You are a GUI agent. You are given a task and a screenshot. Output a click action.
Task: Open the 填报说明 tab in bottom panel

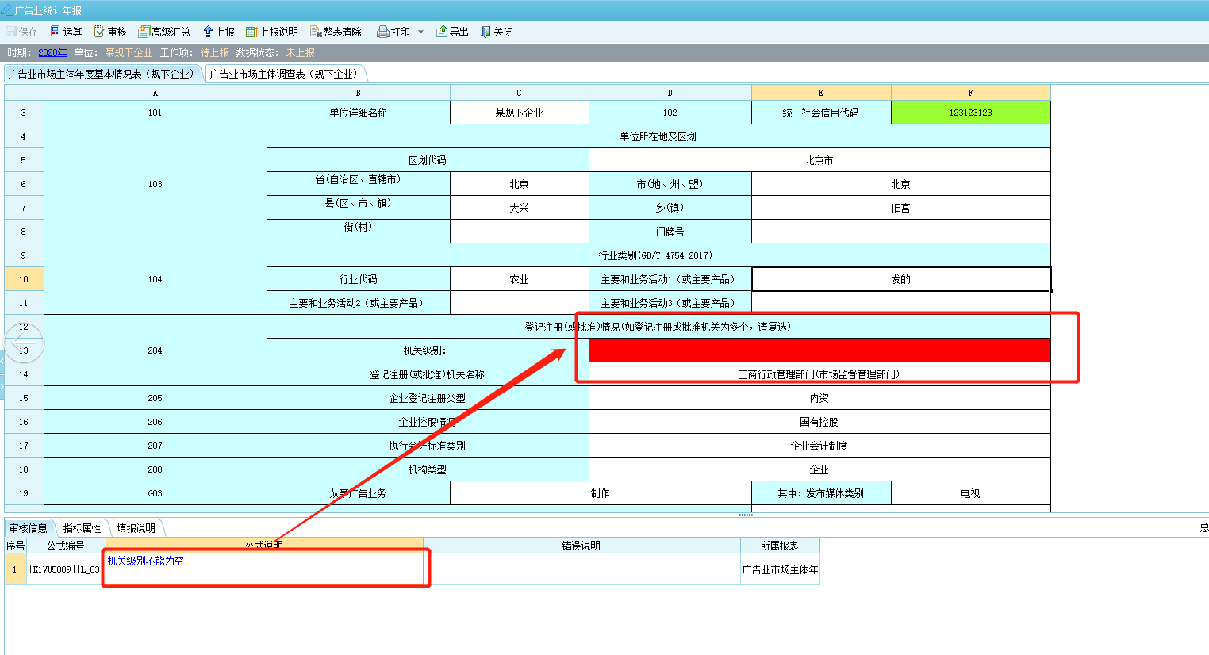coord(136,528)
